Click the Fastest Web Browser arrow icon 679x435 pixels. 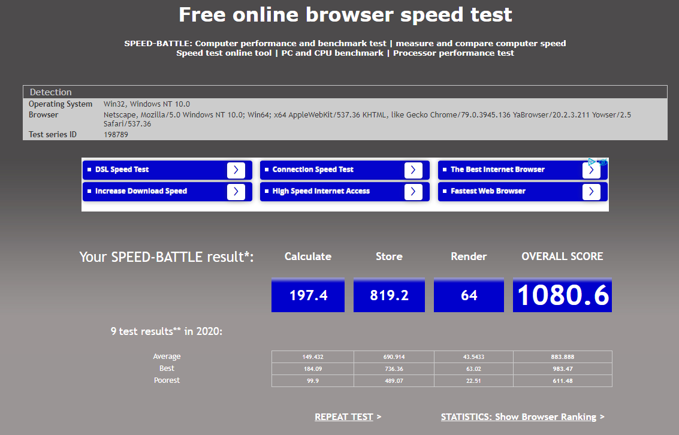pos(592,192)
